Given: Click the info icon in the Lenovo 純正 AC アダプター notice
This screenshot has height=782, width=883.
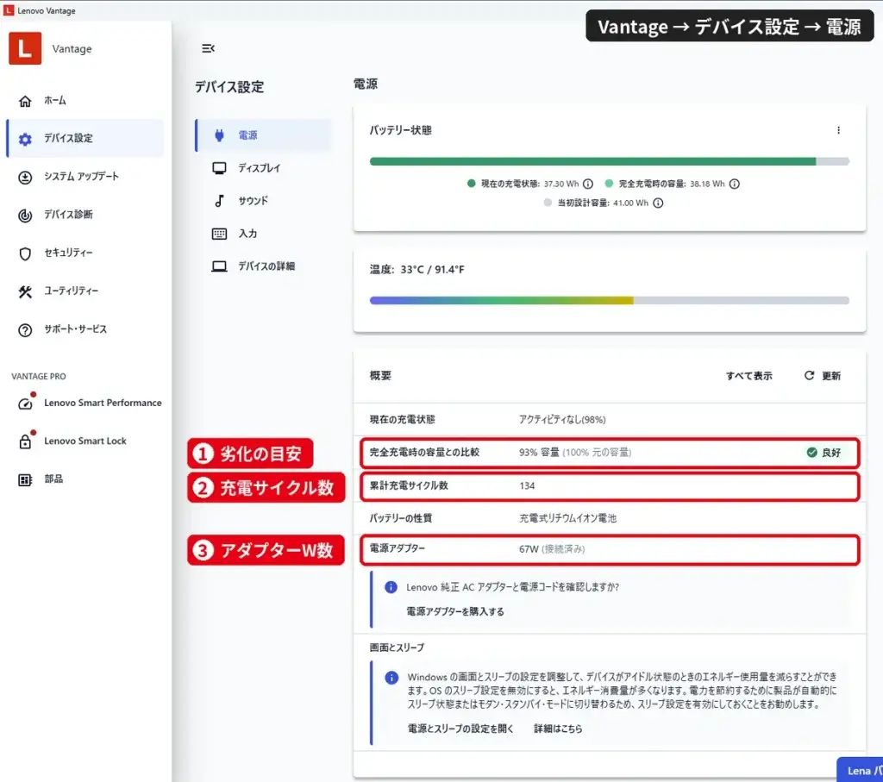Looking at the screenshot, I should click(391, 587).
